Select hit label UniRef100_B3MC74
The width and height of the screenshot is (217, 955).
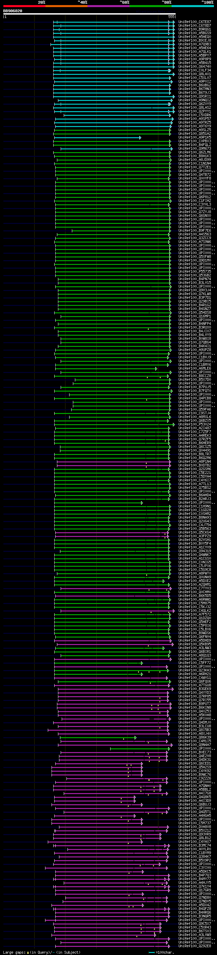tap(195, 845)
